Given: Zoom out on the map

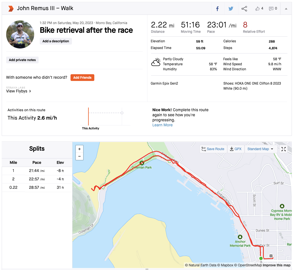Looking at the screenshot, I should point(79,156).
